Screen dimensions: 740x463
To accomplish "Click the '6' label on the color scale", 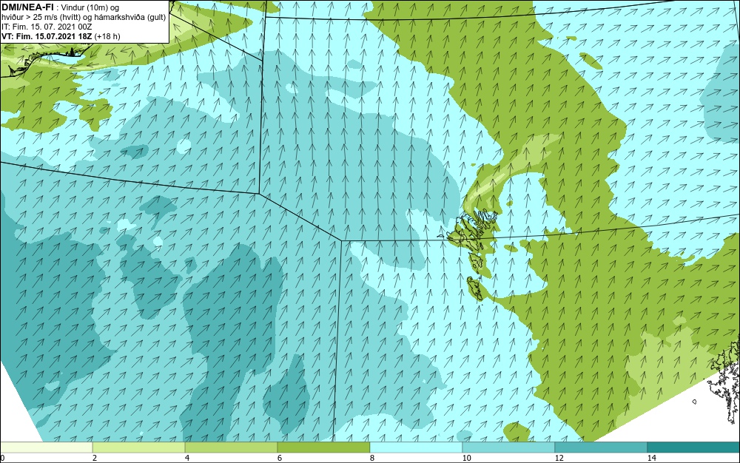I will pos(280,459).
